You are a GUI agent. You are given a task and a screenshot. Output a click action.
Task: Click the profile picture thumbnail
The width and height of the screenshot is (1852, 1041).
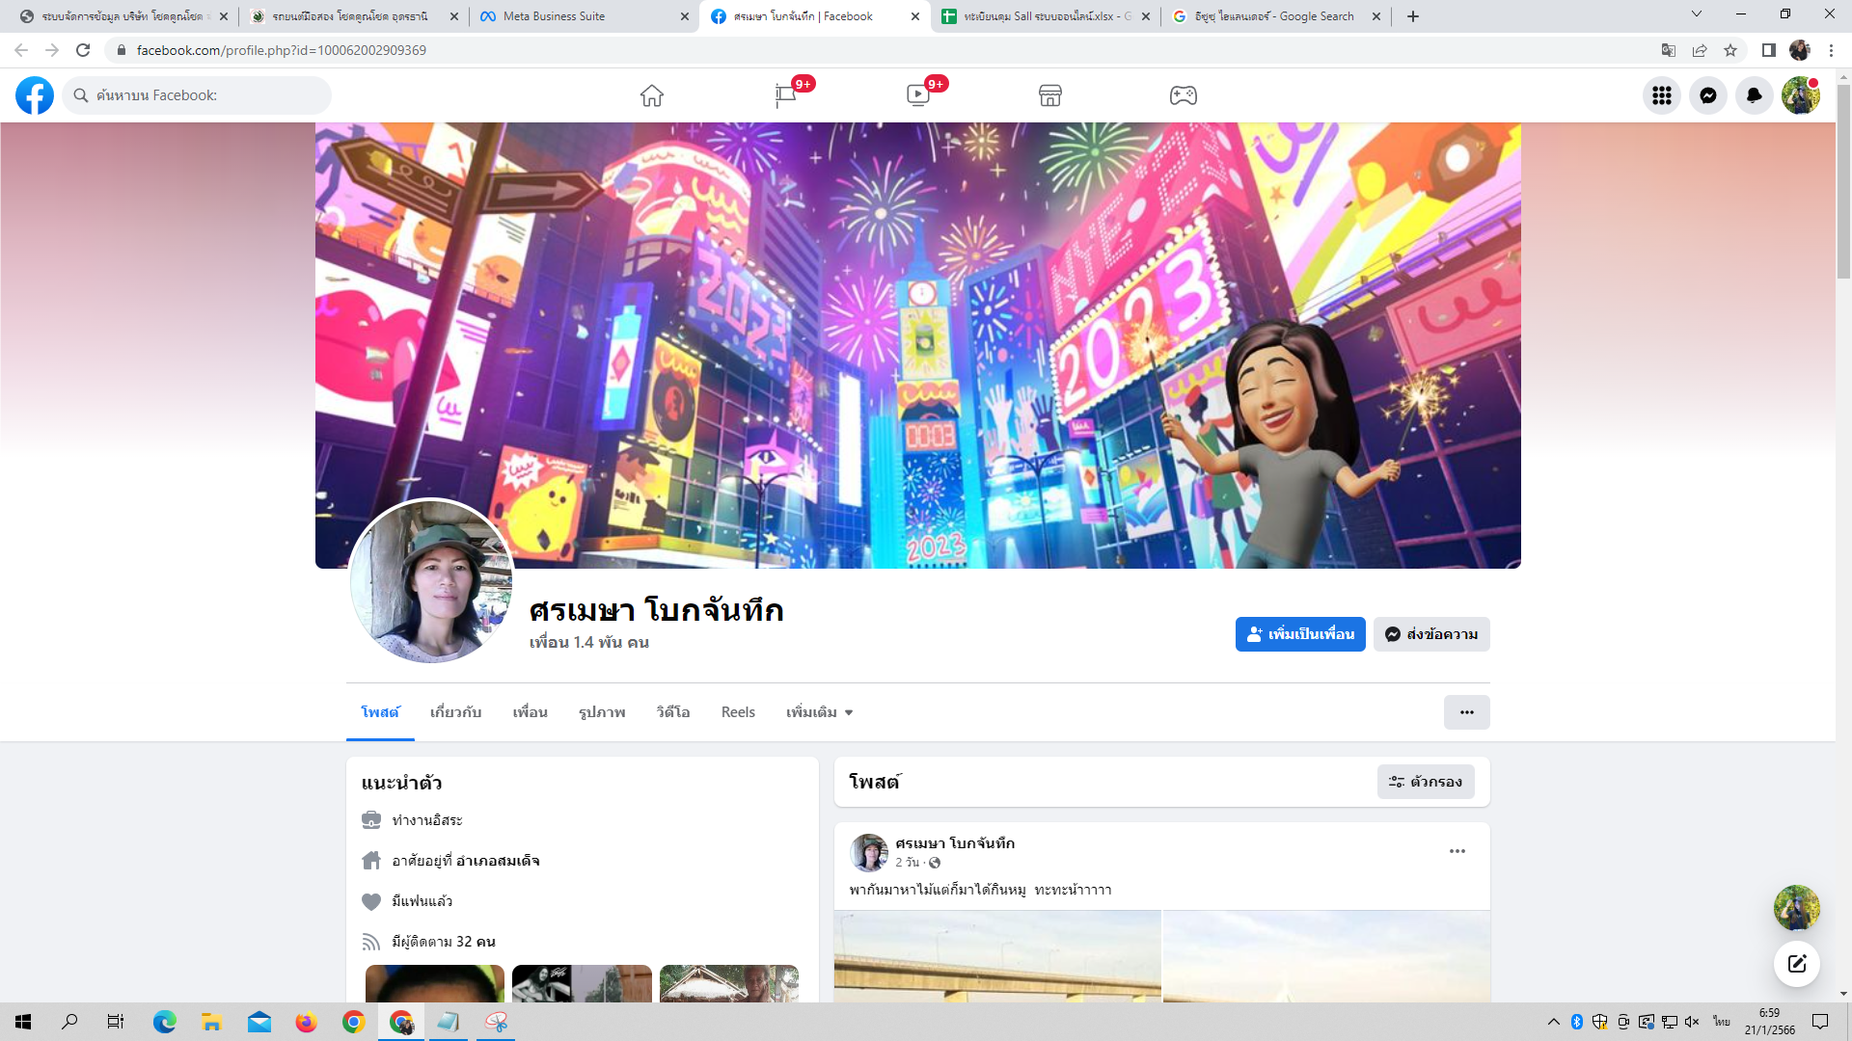tap(431, 581)
